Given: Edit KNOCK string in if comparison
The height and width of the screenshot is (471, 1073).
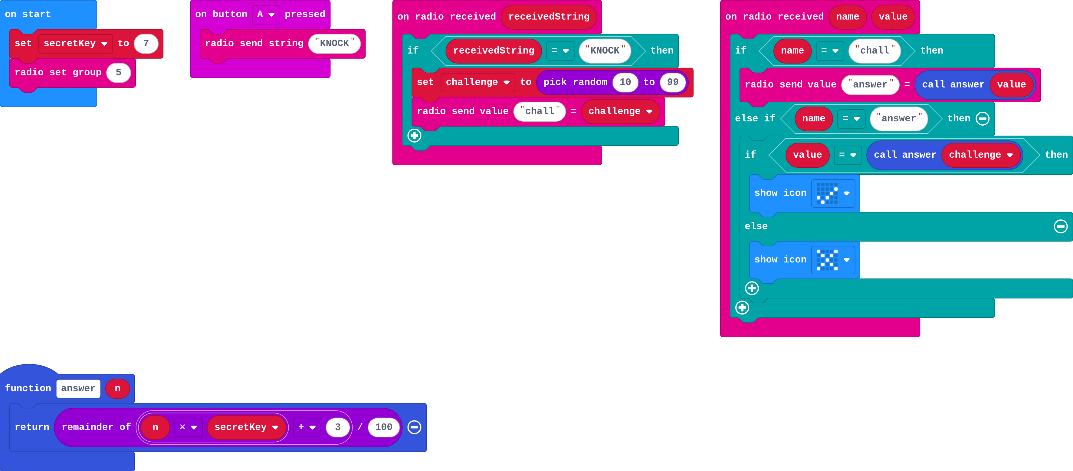Looking at the screenshot, I should tap(605, 51).
